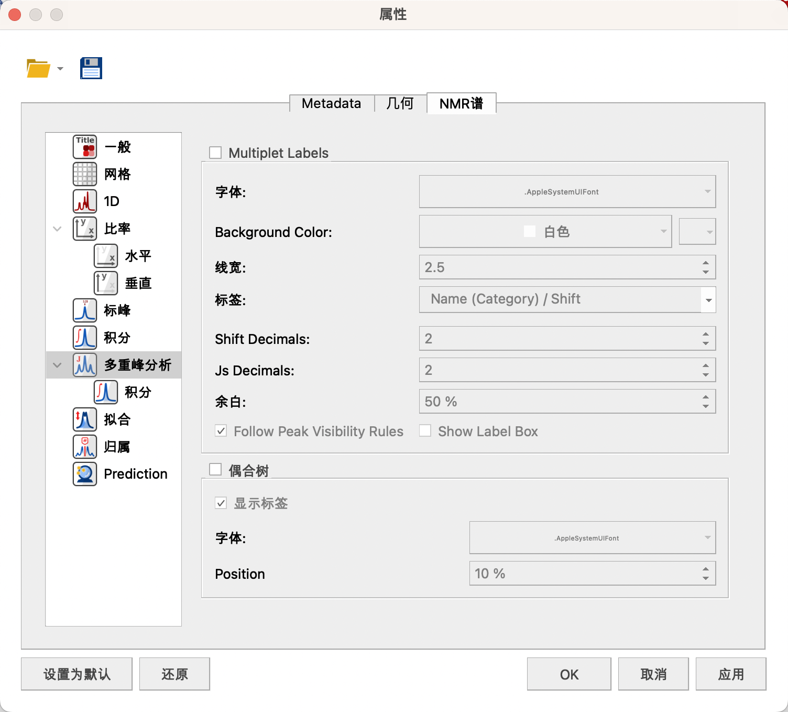
Task: Select the 归属 assignment icon
Action: (x=85, y=447)
